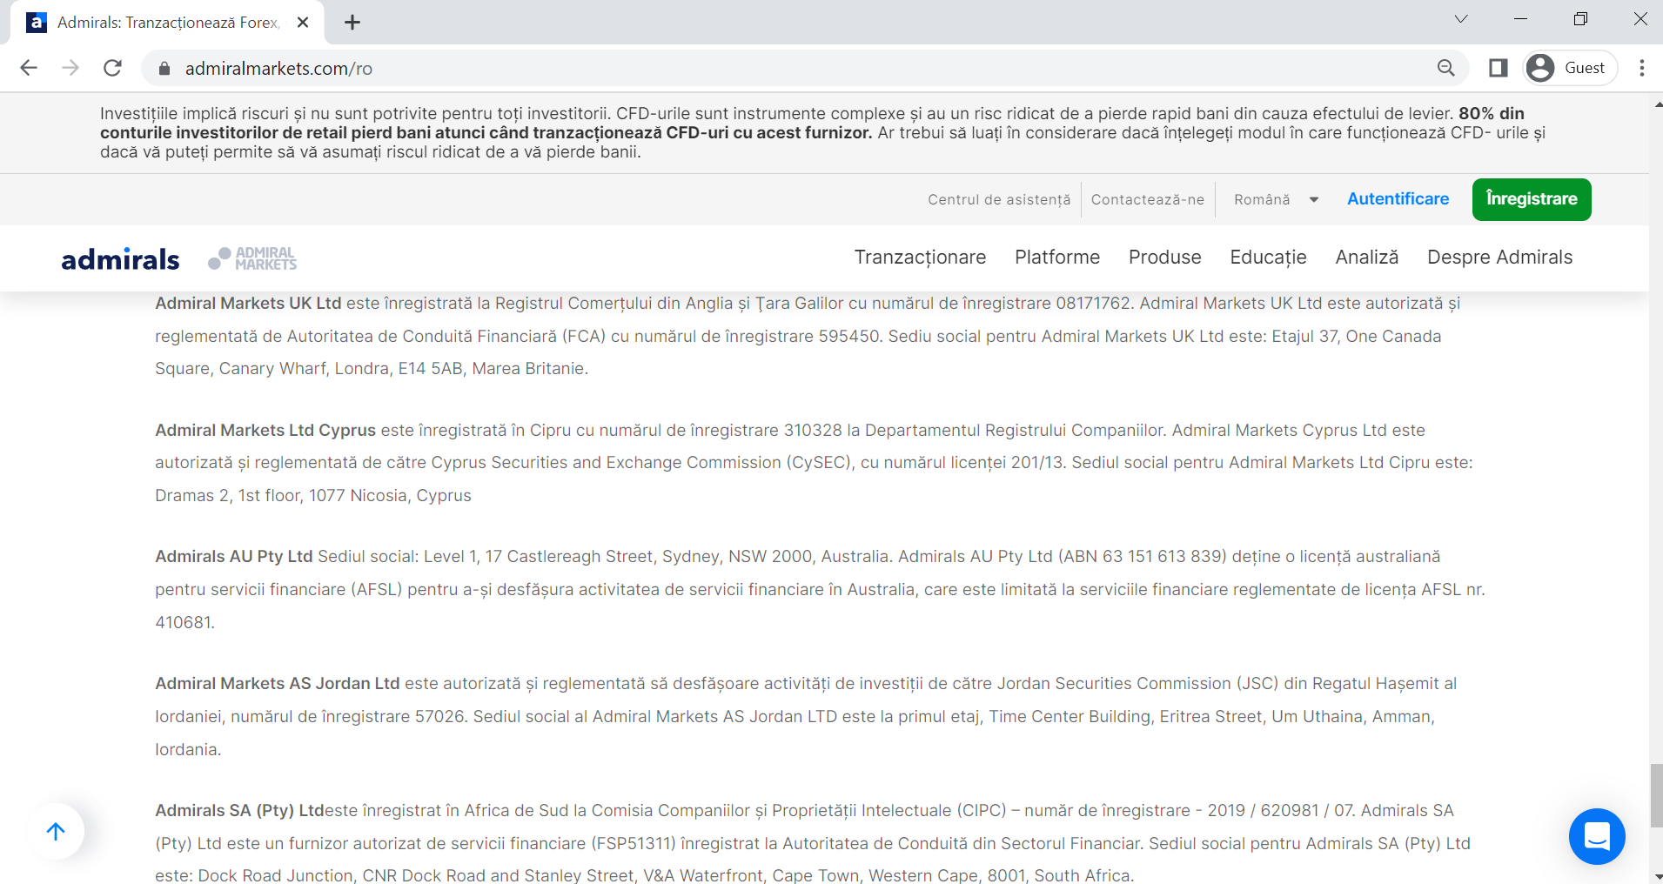Click the green Înregistrare button
The image size is (1663, 884).
1532,199
